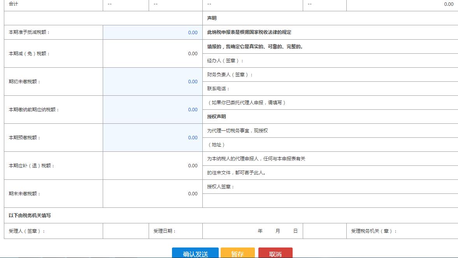Click the 经办人（签章） signature line
458x258 pixels.
(x=331, y=61)
